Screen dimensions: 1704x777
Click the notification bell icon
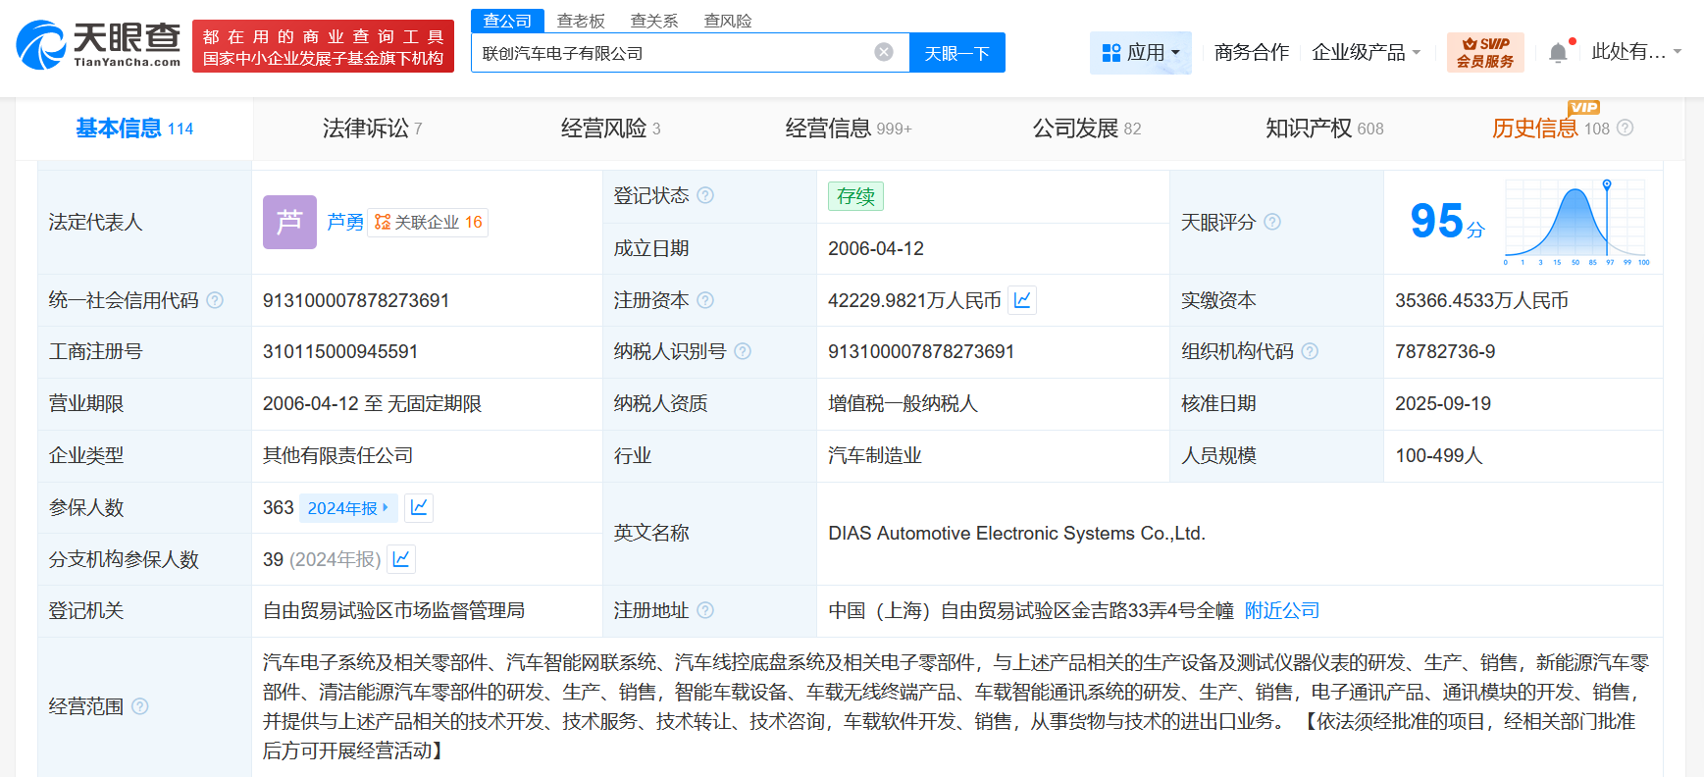(x=1558, y=53)
